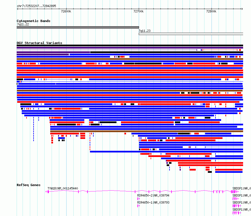The width and height of the screenshot is (251, 216).
Task: Click the MIR4650-2|NR_039794 gene label
Action: point(153,195)
